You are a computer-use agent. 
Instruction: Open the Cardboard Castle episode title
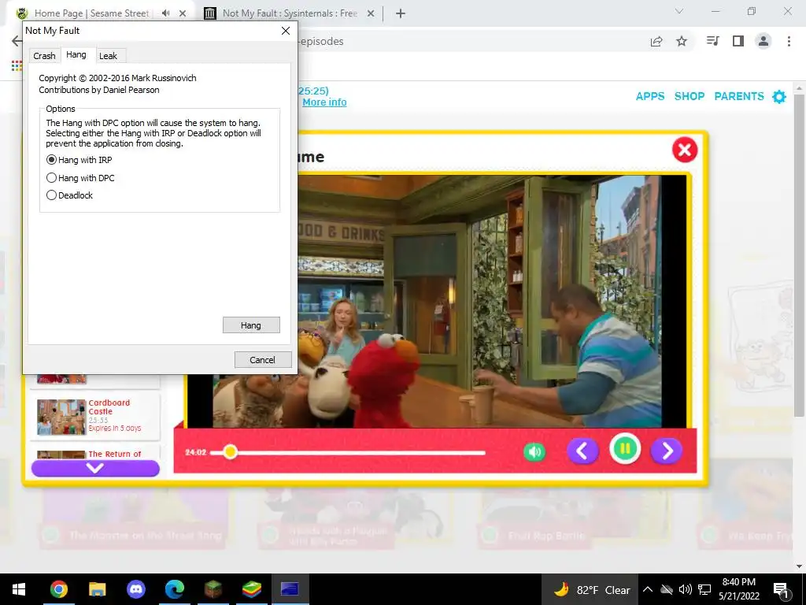[x=109, y=407]
